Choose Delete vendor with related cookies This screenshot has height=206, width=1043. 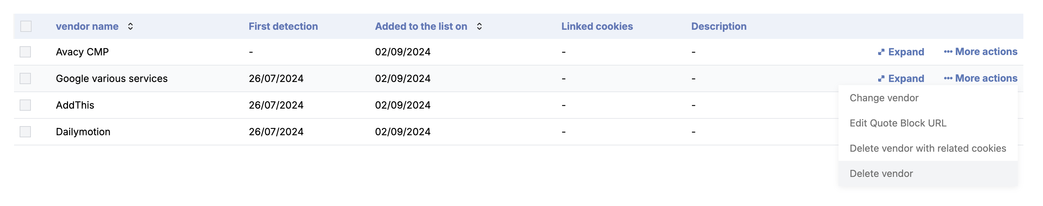pos(928,148)
